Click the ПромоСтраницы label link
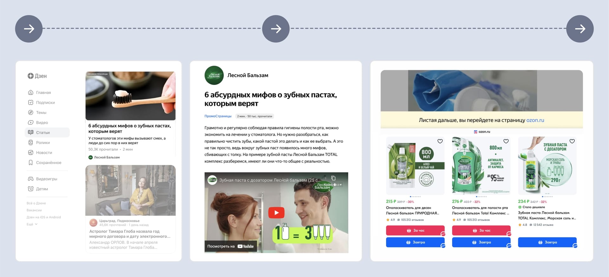 [218, 116]
